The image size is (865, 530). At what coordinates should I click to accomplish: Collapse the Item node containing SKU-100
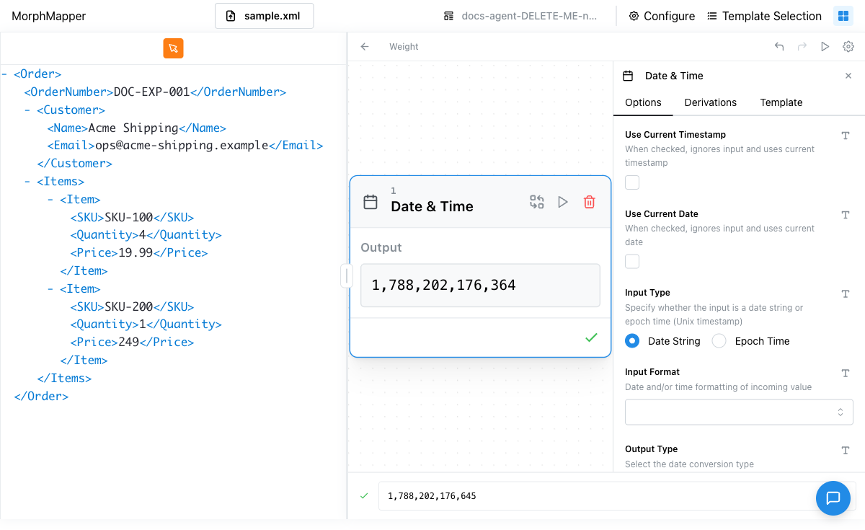[50, 199]
